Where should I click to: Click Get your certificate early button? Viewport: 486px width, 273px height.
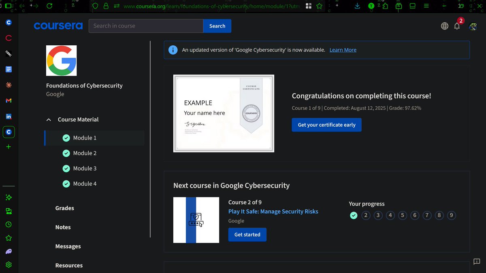tap(326, 125)
